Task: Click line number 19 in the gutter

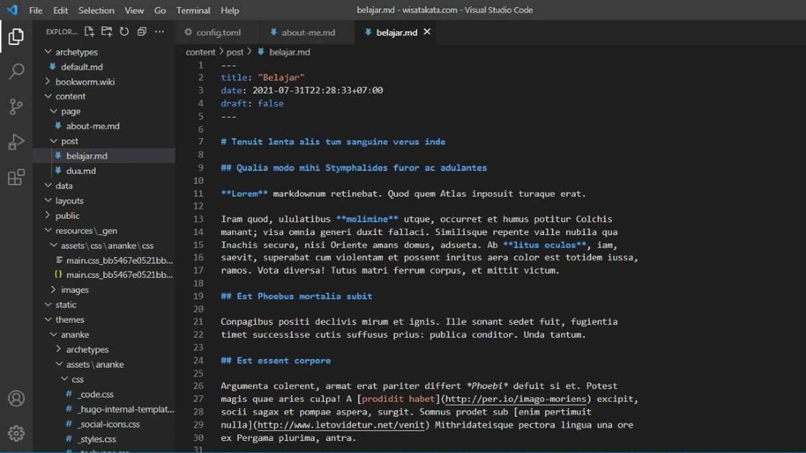Action: coord(198,296)
